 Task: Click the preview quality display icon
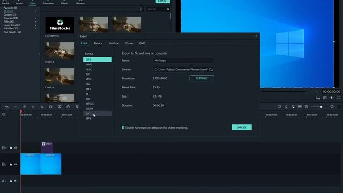tap(318, 98)
